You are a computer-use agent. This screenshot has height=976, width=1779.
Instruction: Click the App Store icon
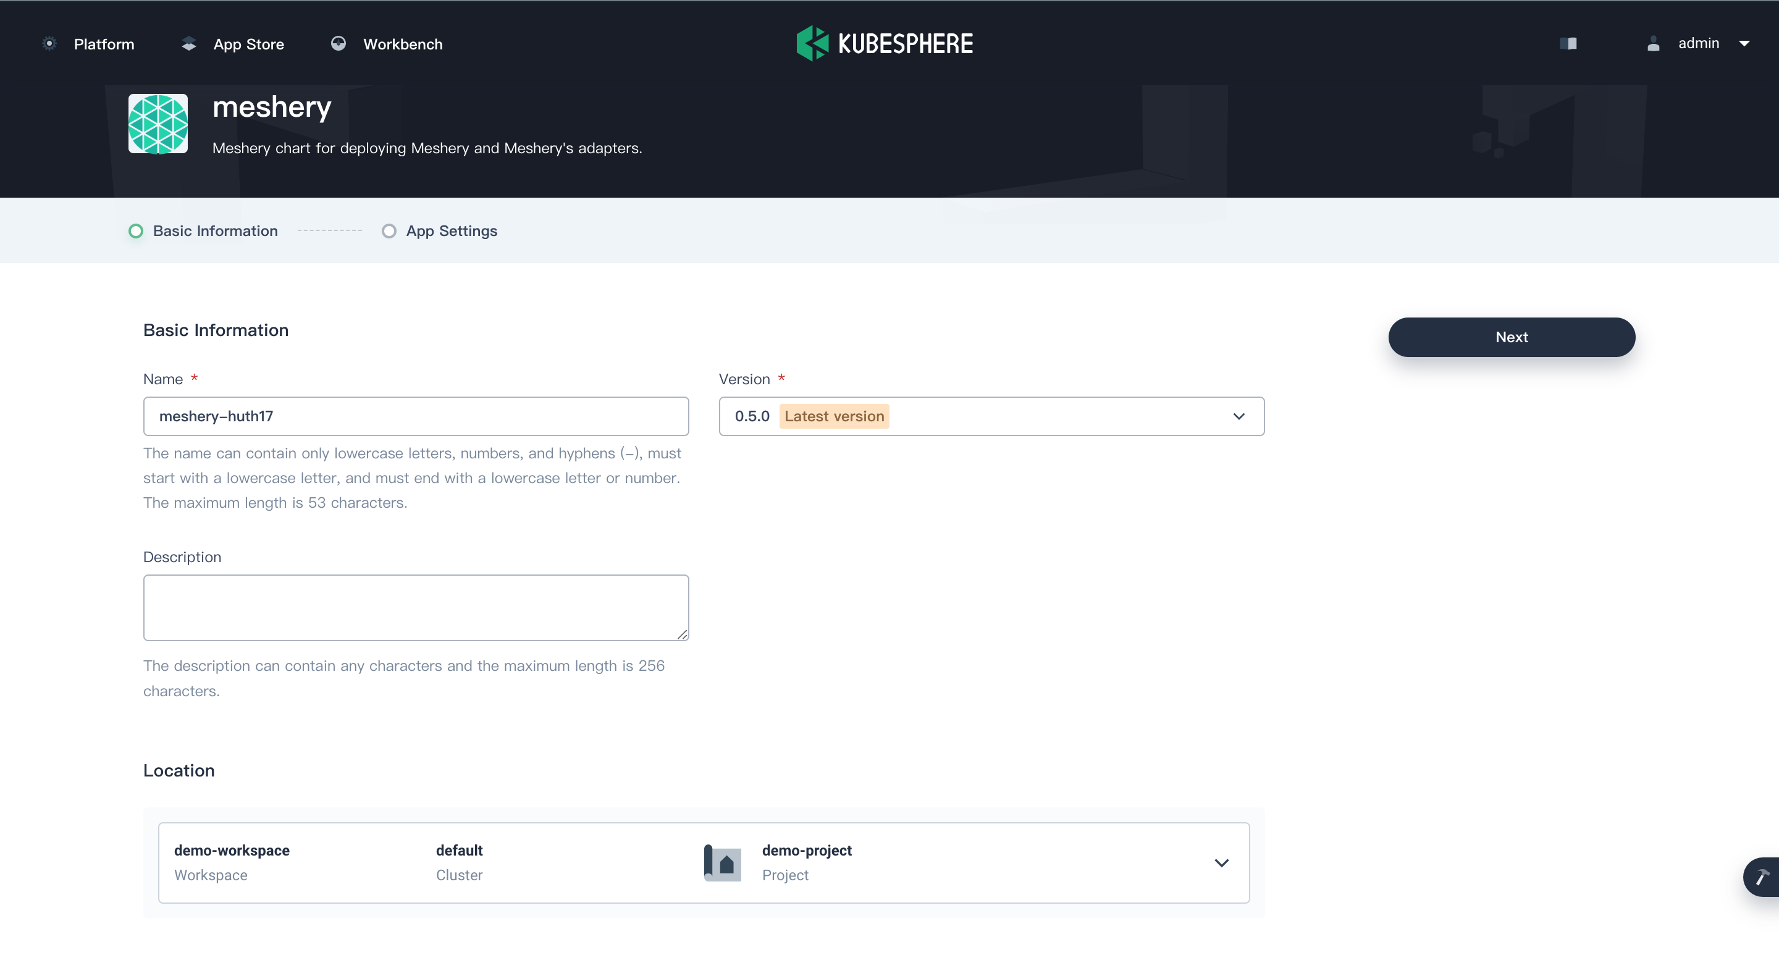click(x=188, y=43)
